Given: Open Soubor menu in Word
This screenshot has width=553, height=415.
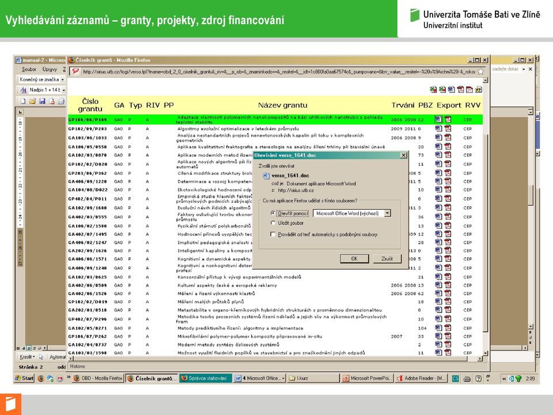Looking at the screenshot, I should tap(29, 70).
